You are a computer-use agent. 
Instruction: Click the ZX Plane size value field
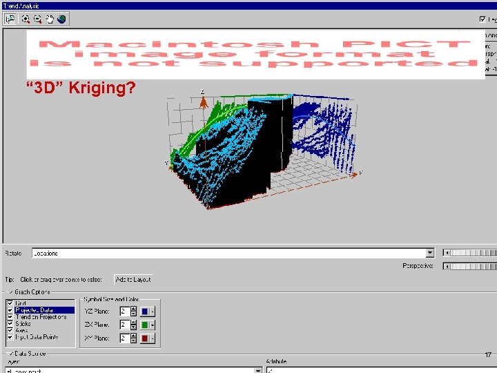(x=125, y=325)
